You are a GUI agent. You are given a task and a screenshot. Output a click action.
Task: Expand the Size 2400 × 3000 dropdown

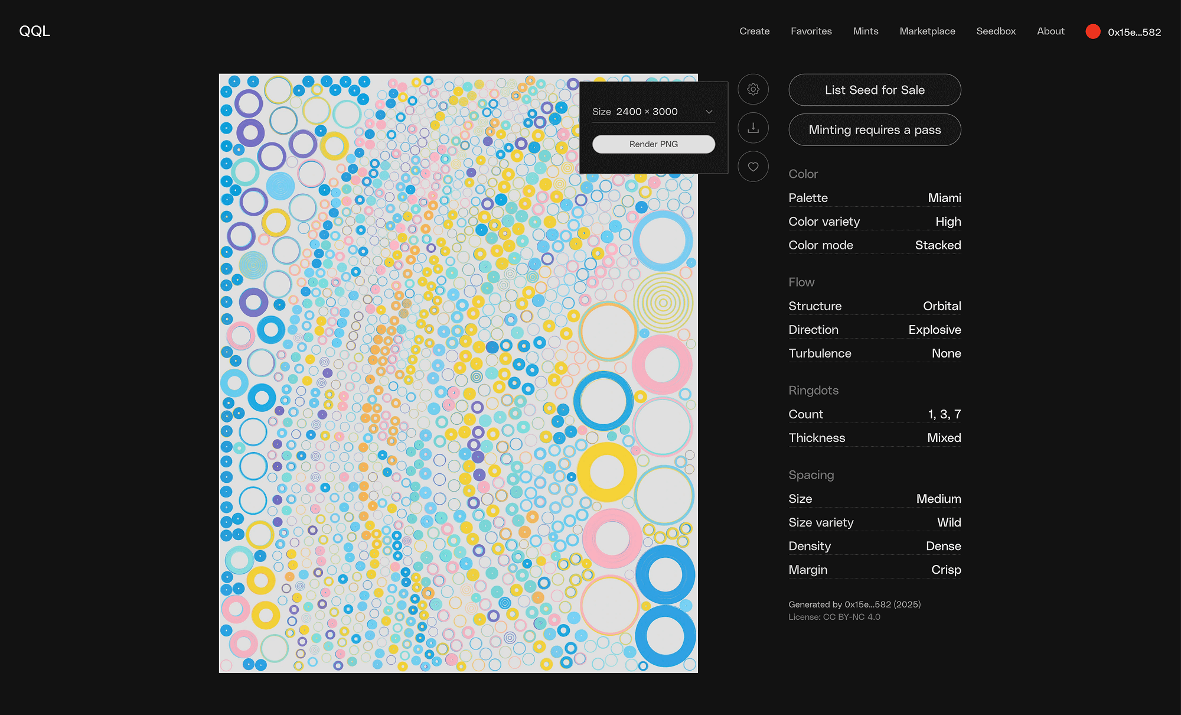(x=653, y=112)
